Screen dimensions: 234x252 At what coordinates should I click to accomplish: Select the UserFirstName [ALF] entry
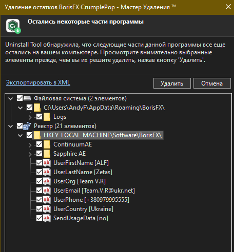(81, 163)
